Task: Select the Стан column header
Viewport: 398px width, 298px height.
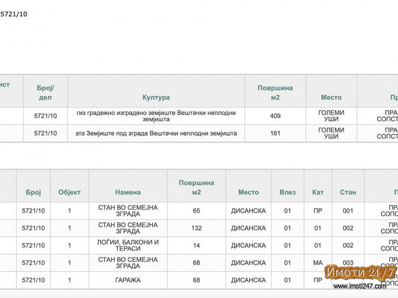Action: coord(348,192)
